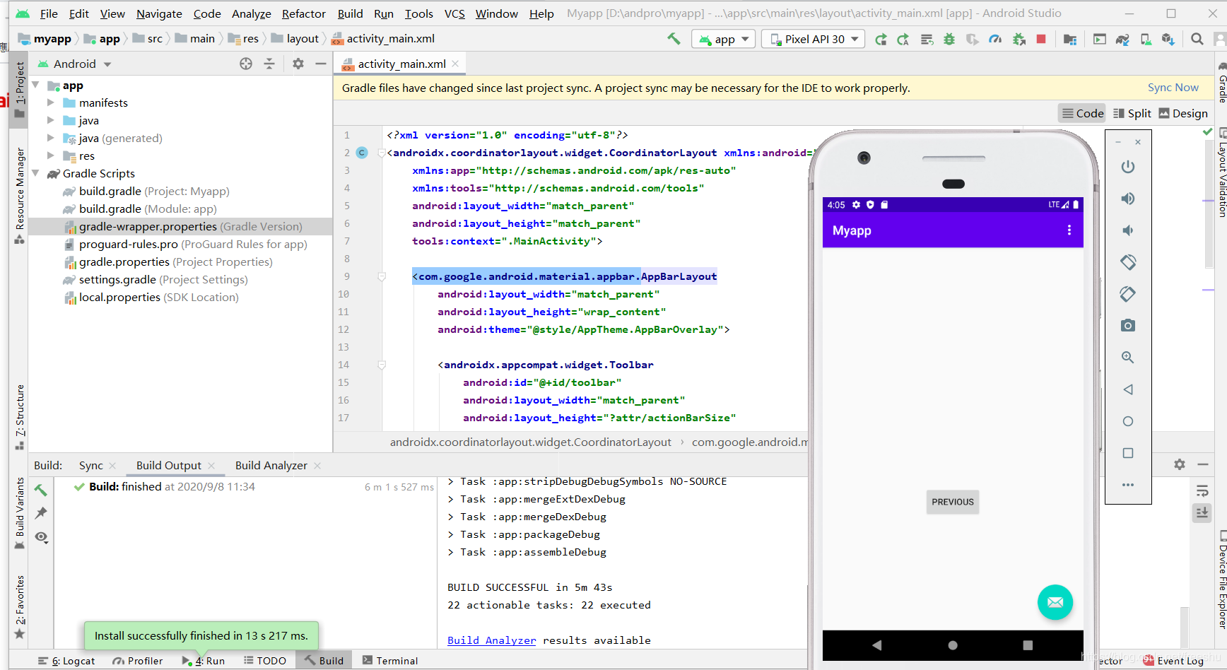Pin tab icon in Build panel

[x=42, y=513]
